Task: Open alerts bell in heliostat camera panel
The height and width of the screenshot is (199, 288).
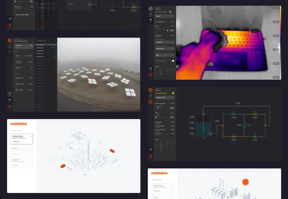Action: coord(10,46)
